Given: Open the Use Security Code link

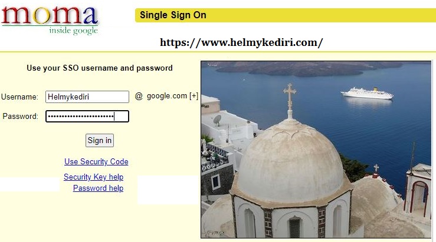Looking at the screenshot, I should point(96,161).
